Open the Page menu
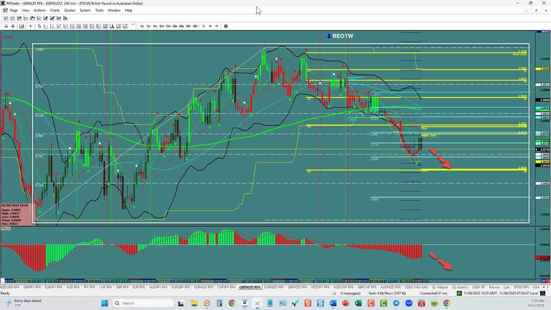Image resolution: width=551 pixels, height=310 pixels. click(14, 10)
